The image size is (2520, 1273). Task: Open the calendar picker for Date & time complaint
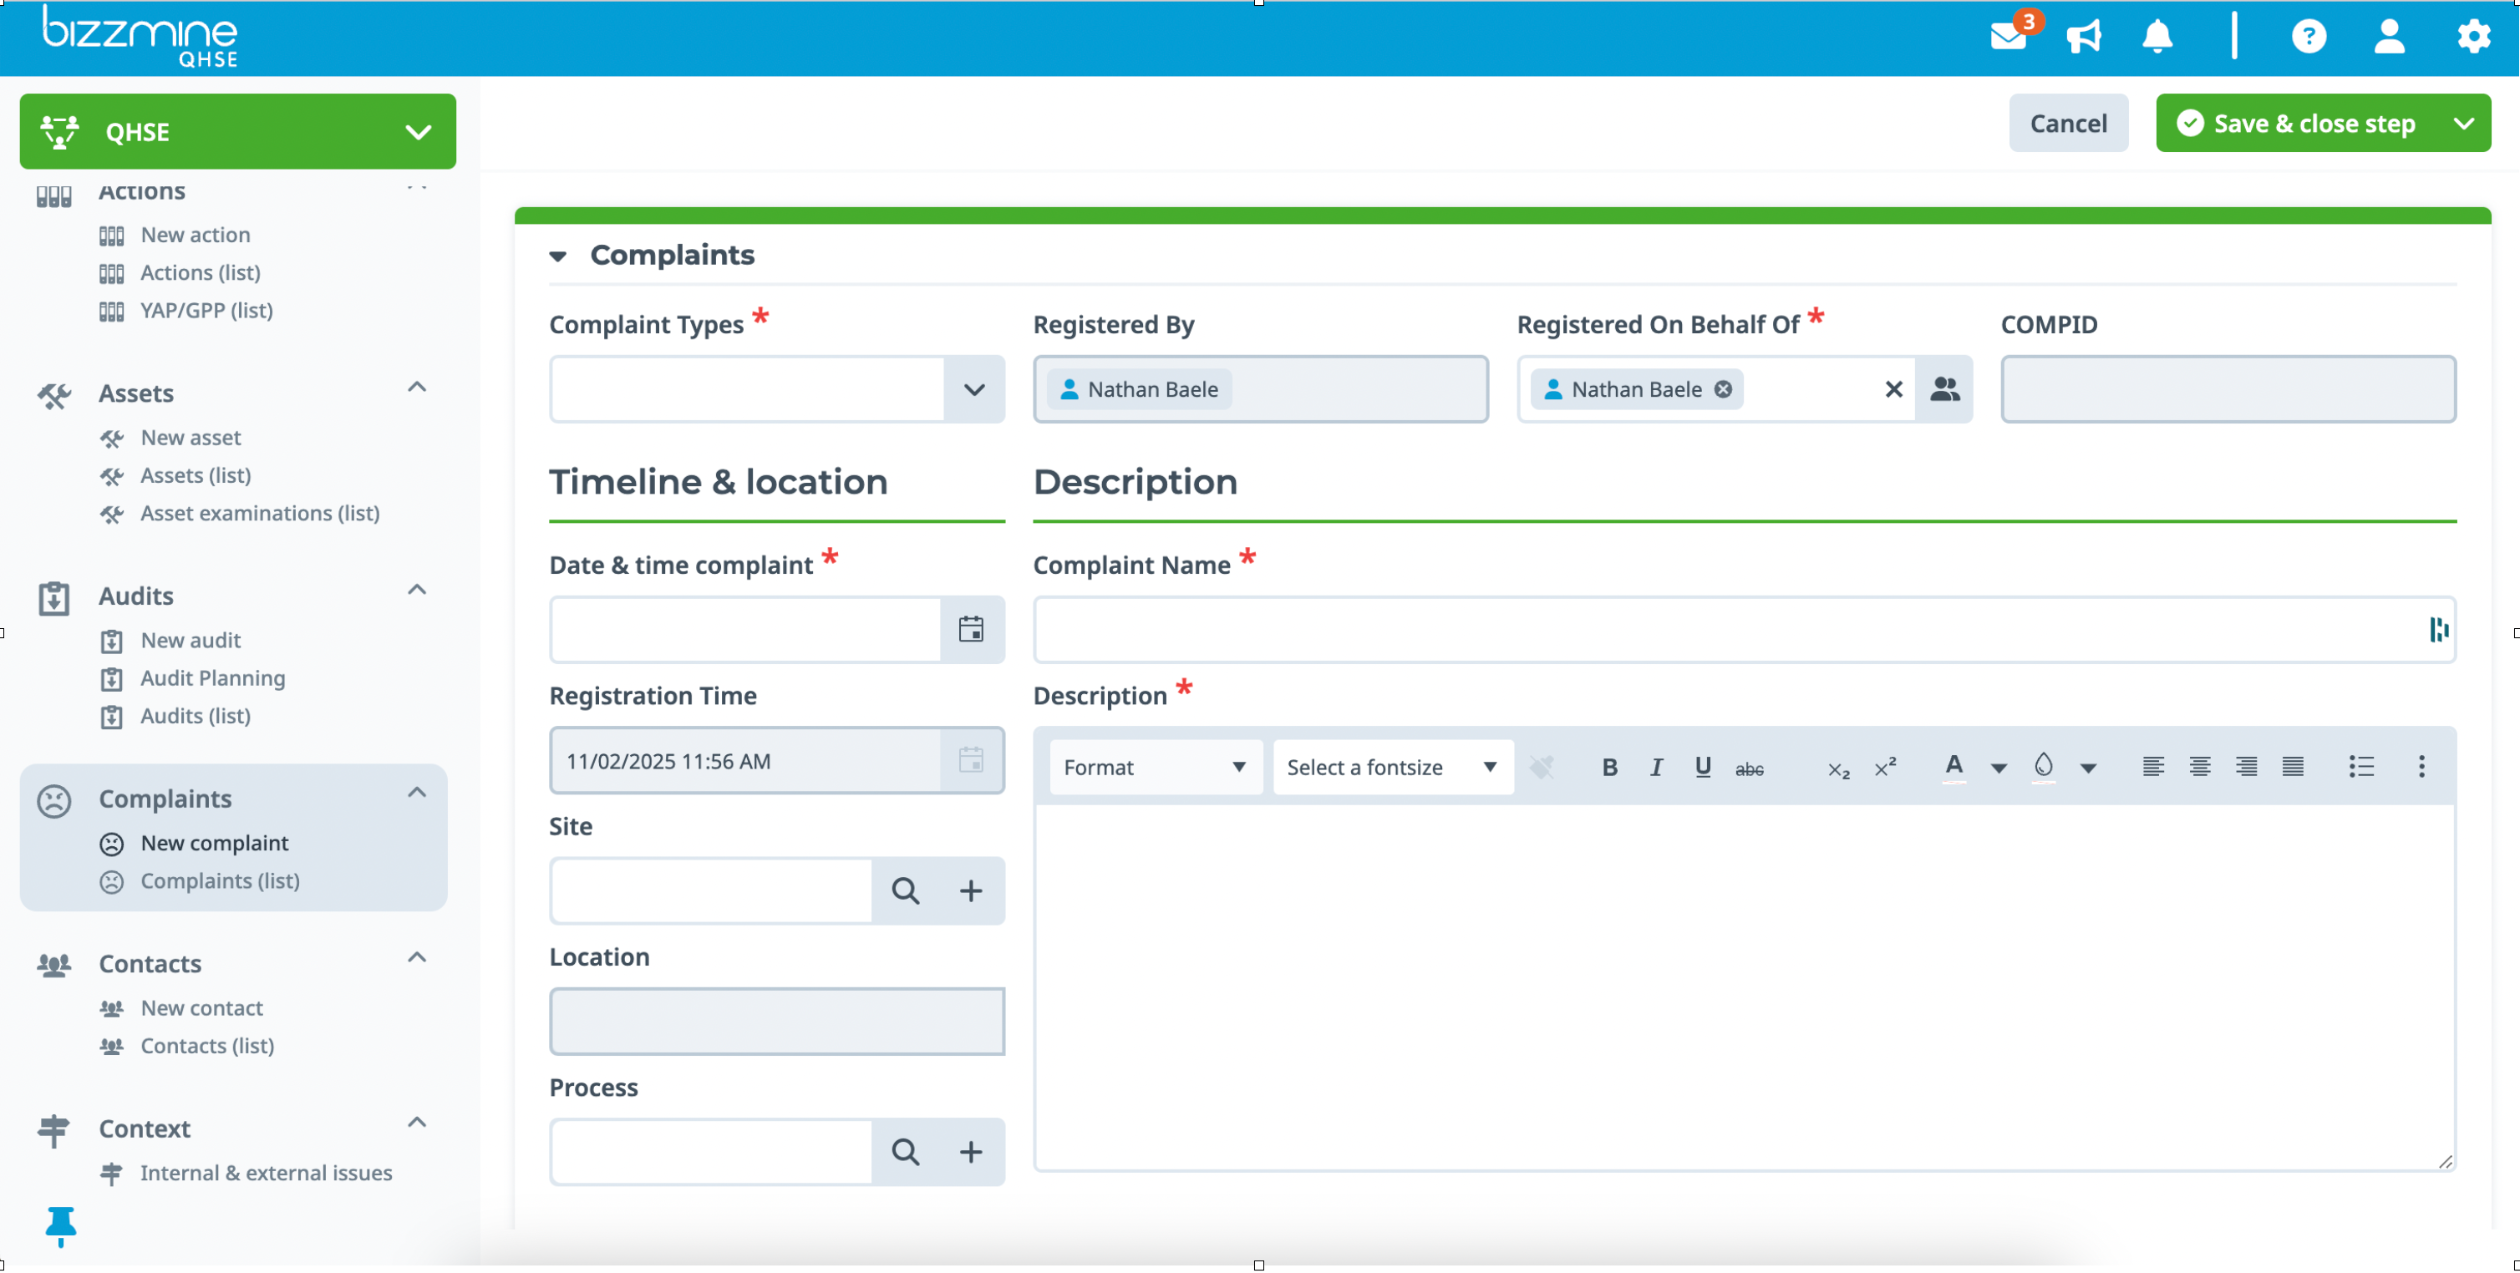coord(970,630)
